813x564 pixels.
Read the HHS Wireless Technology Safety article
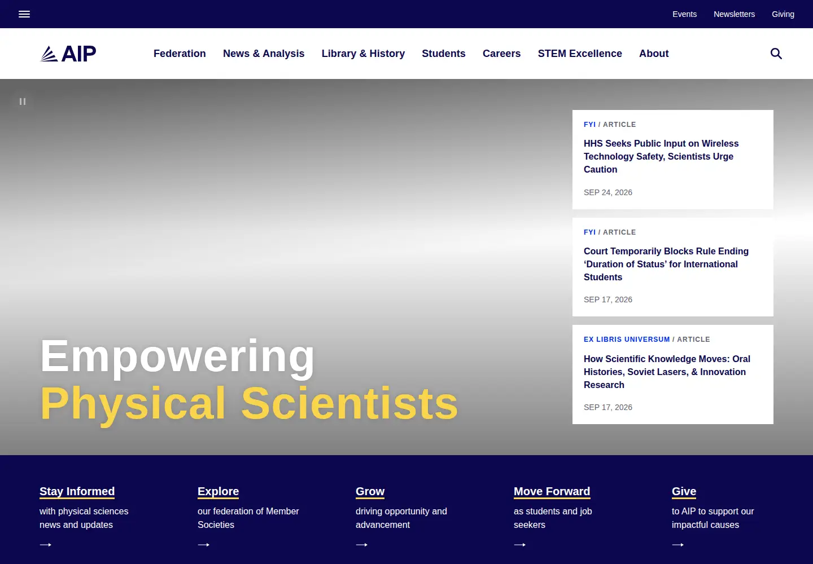[661, 156]
